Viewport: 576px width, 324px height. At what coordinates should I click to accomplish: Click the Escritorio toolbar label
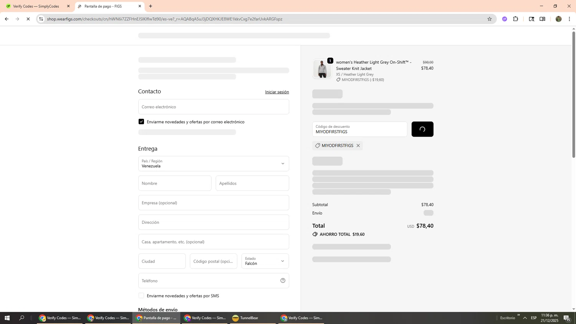tap(508, 318)
